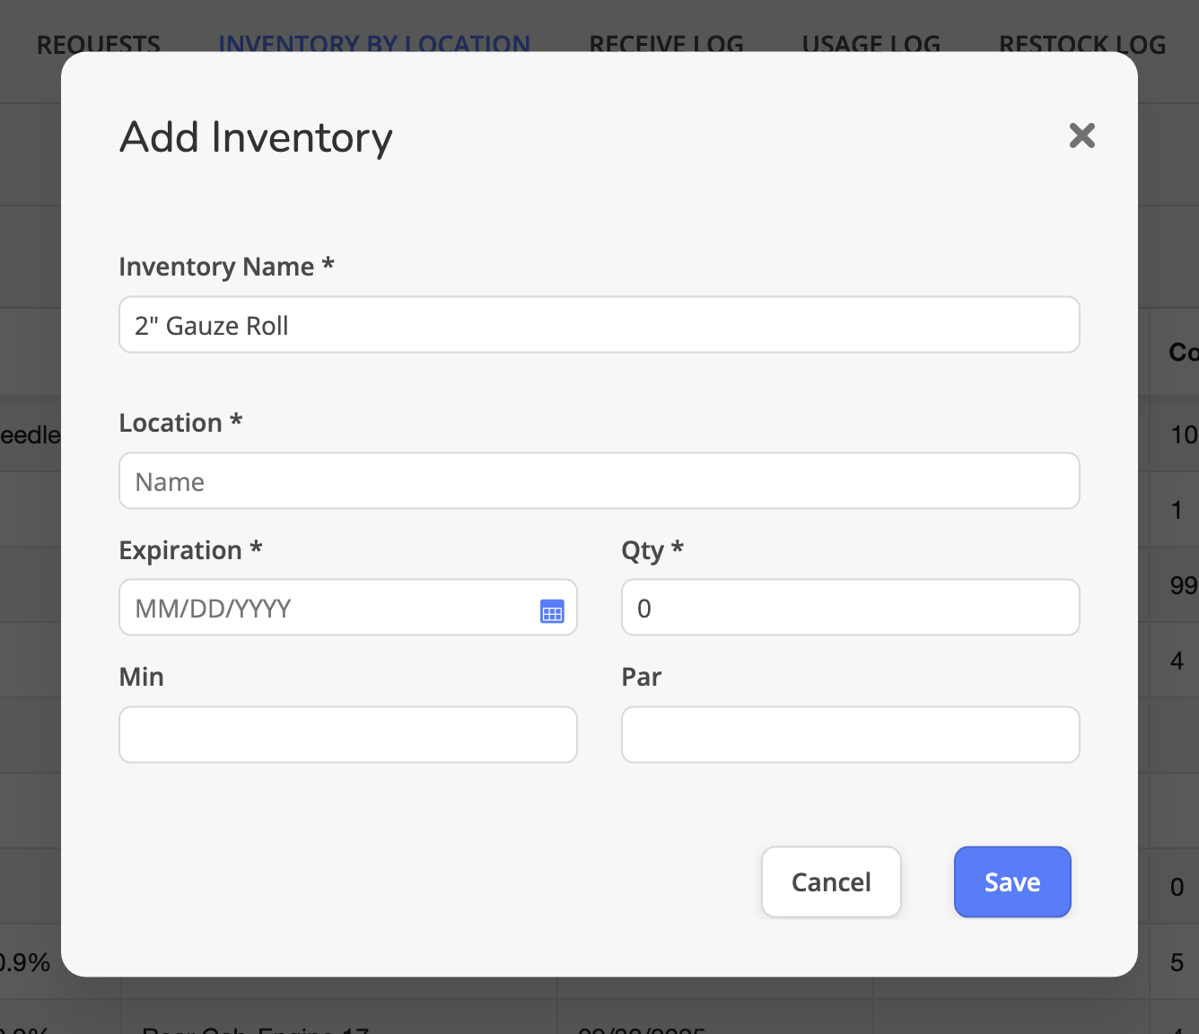Go to the Receive Log tab
Viewport: 1199px width, 1034px height.
point(666,42)
